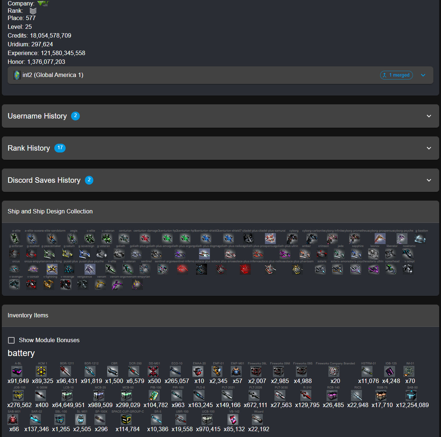Expand the Username History section
This screenshot has width=441, height=437.
(x=220, y=116)
